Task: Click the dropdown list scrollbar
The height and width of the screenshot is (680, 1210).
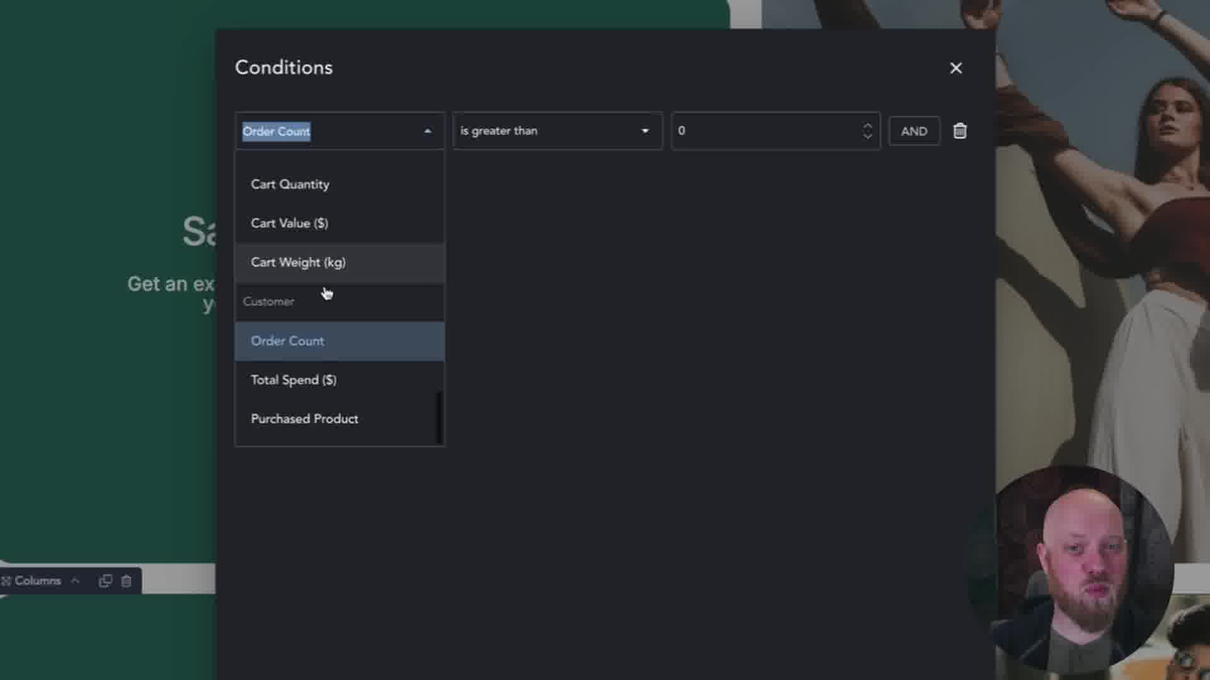Action: tap(439, 417)
